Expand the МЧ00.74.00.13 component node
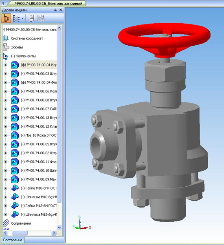Screen dimensions: 224x245 click(5, 118)
